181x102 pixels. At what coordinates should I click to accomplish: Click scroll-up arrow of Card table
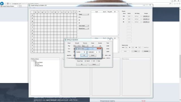118,12
